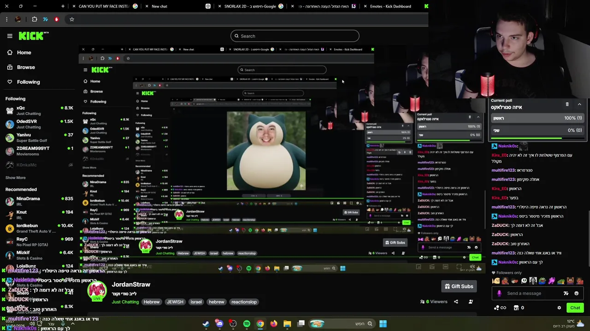
Task: Click the red recording extension icon
Action: (56, 19)
